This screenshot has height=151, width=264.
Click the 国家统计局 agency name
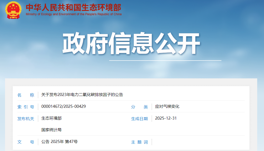click(51, 130)
